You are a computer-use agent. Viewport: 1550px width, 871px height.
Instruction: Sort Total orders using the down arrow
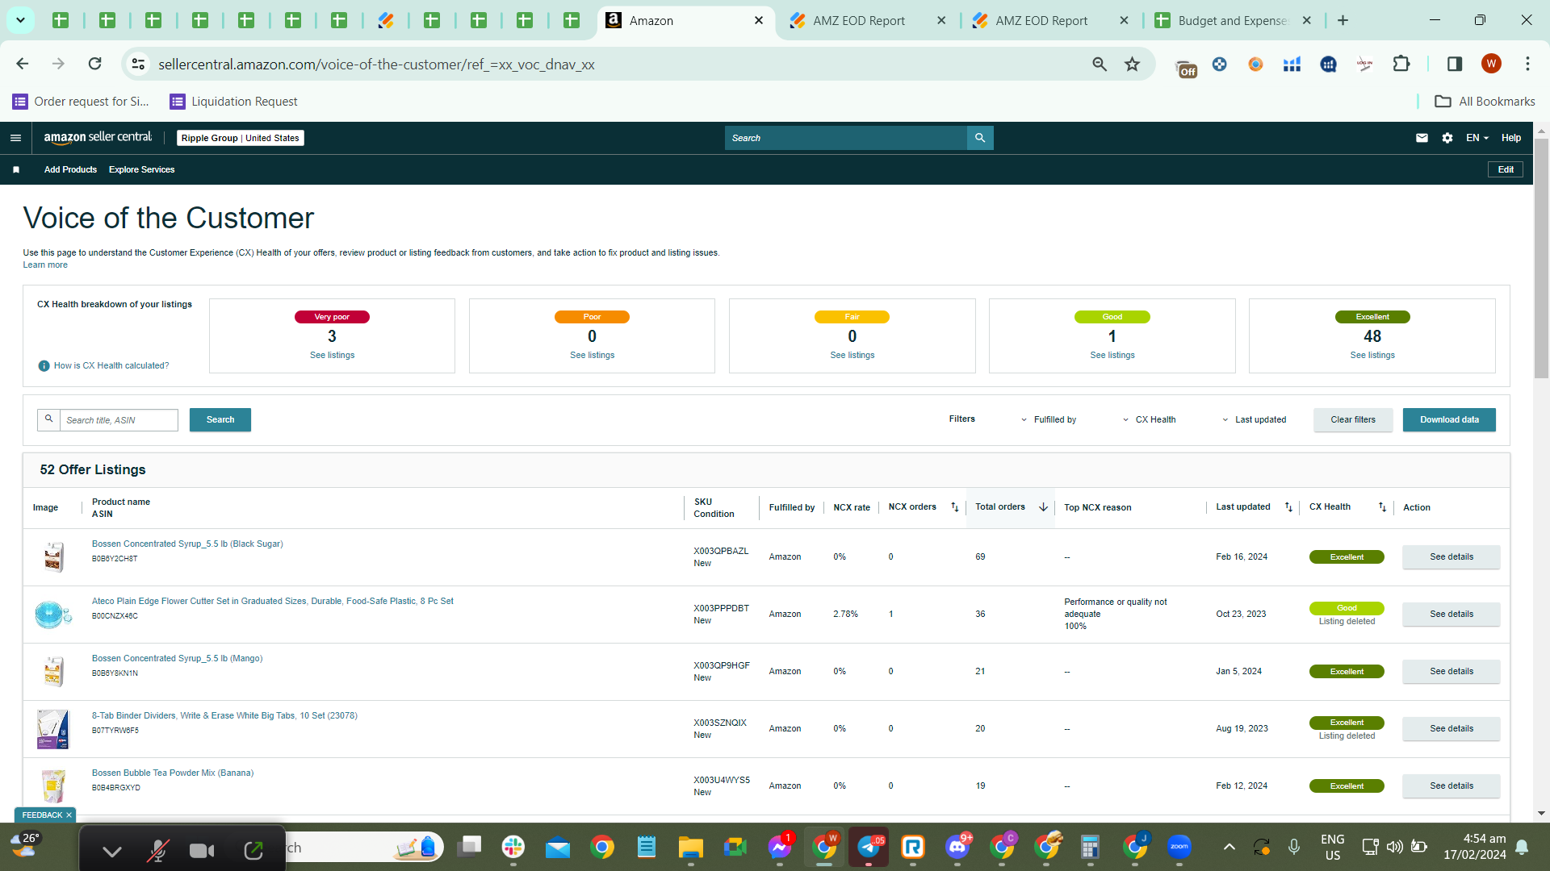click(x=1043, y=507)
